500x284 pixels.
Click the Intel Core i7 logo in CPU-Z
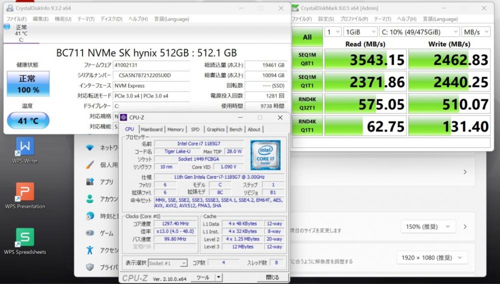pyautogui.click(x=265, y=155)
